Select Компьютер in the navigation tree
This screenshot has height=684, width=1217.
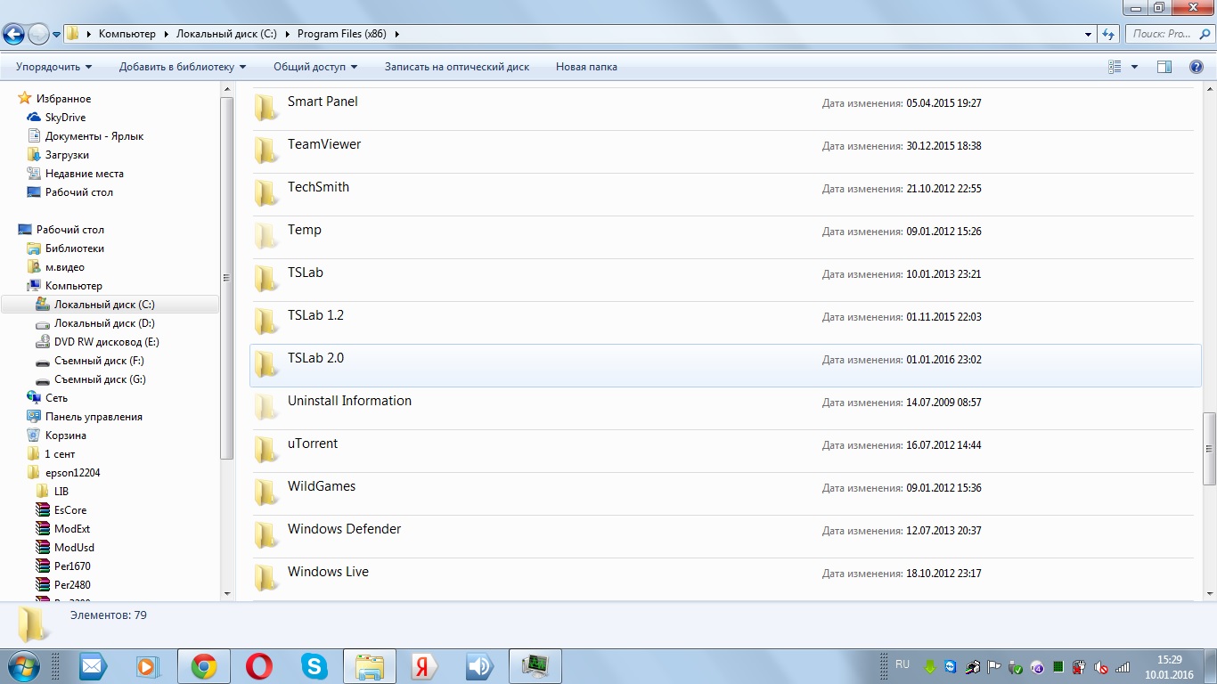click(x=74, y=286)
